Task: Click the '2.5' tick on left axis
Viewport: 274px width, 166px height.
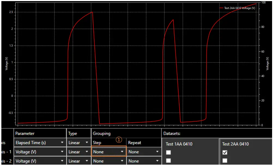Action: pyautogui.click(x=11, y=12)
